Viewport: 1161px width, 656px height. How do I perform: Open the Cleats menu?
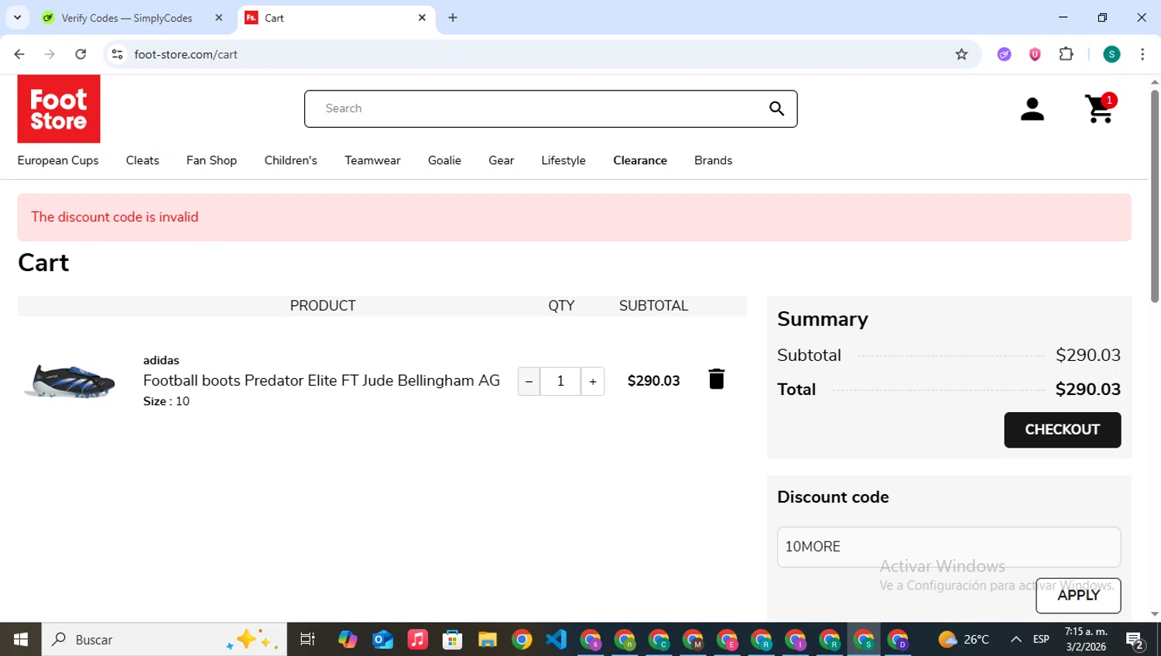click(x=142, y=160)
